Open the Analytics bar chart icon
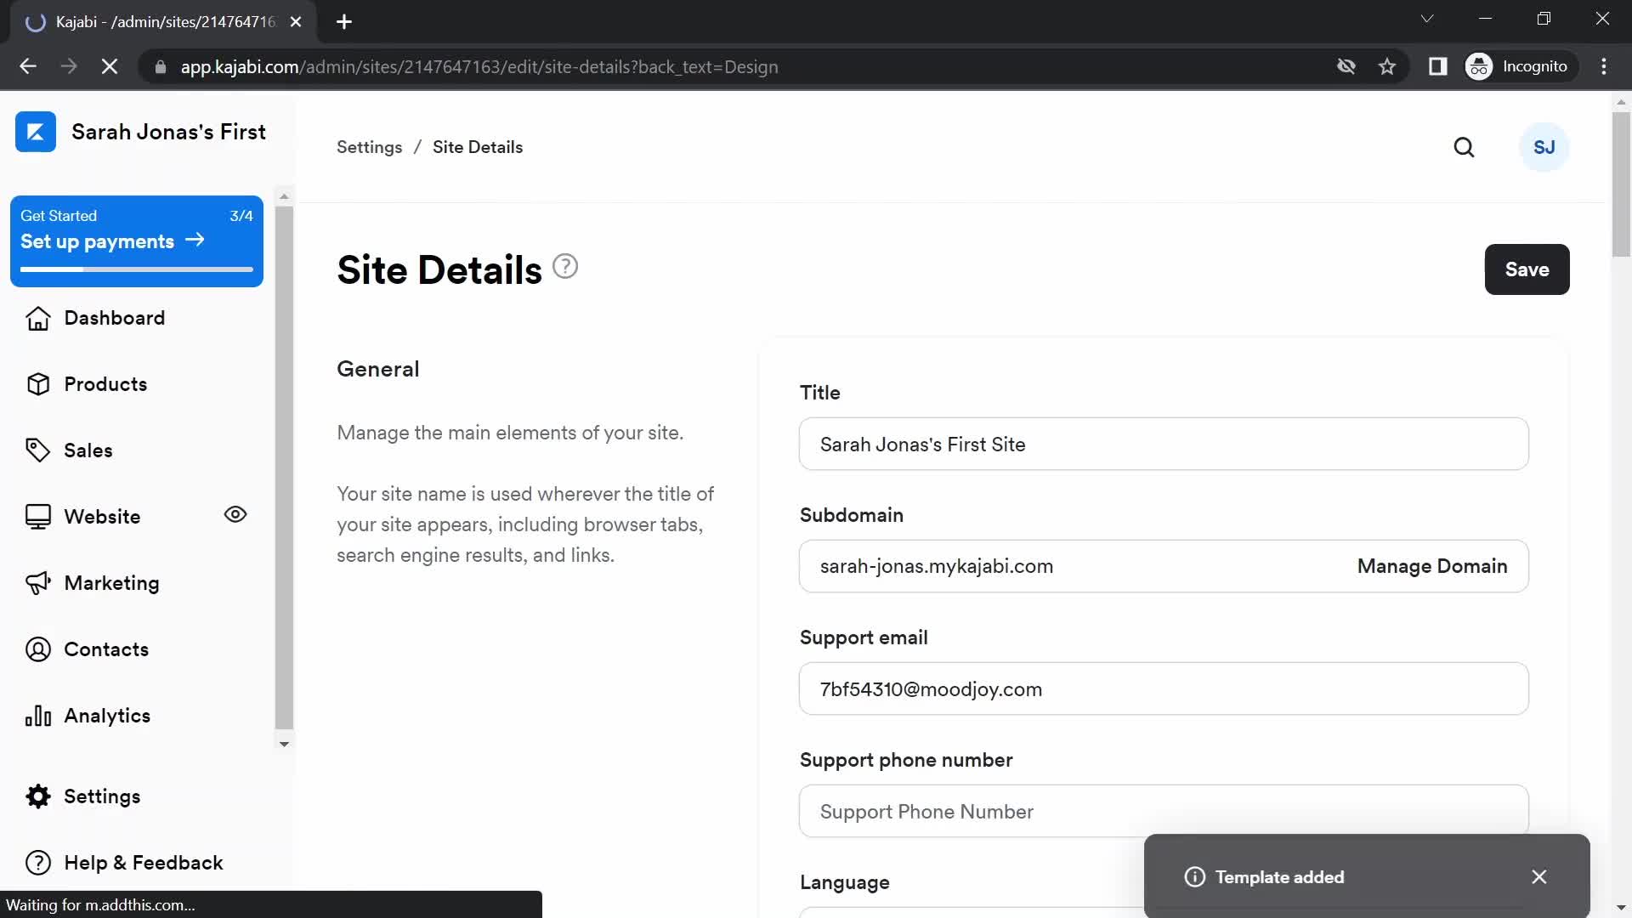This screenshot has width=1632, height=918. tap(38, 716)
